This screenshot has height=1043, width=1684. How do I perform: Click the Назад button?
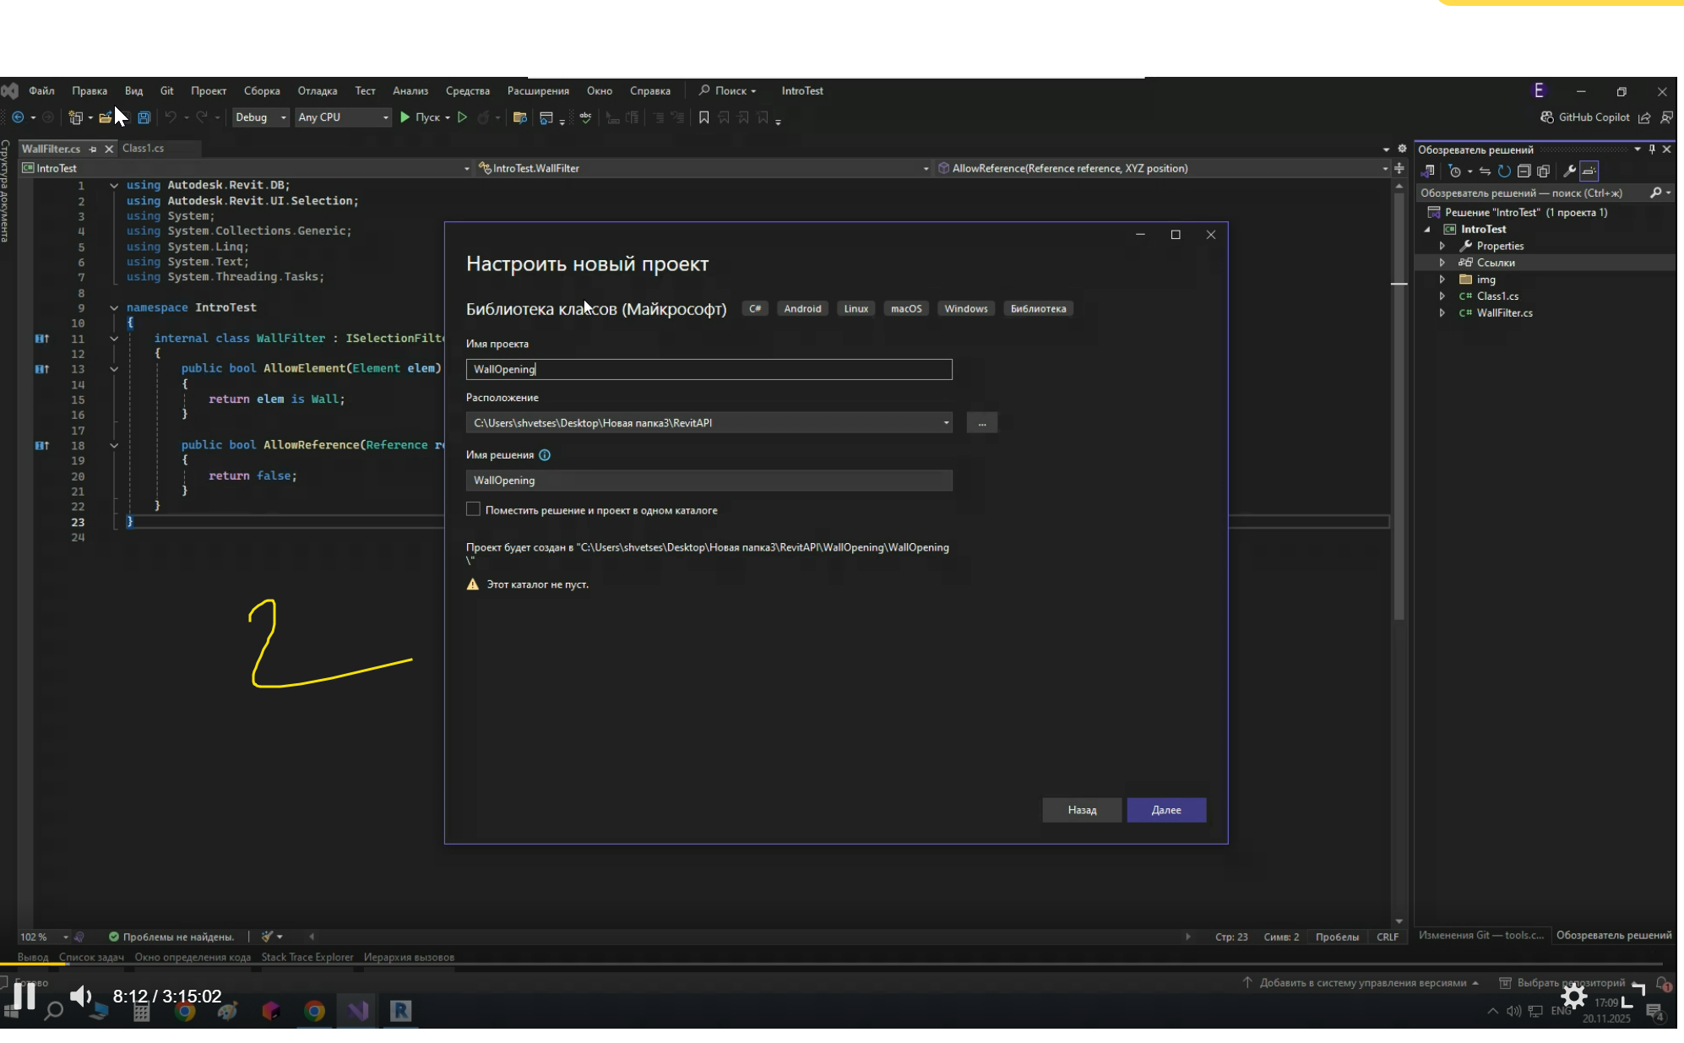[x=1081, y=810]
